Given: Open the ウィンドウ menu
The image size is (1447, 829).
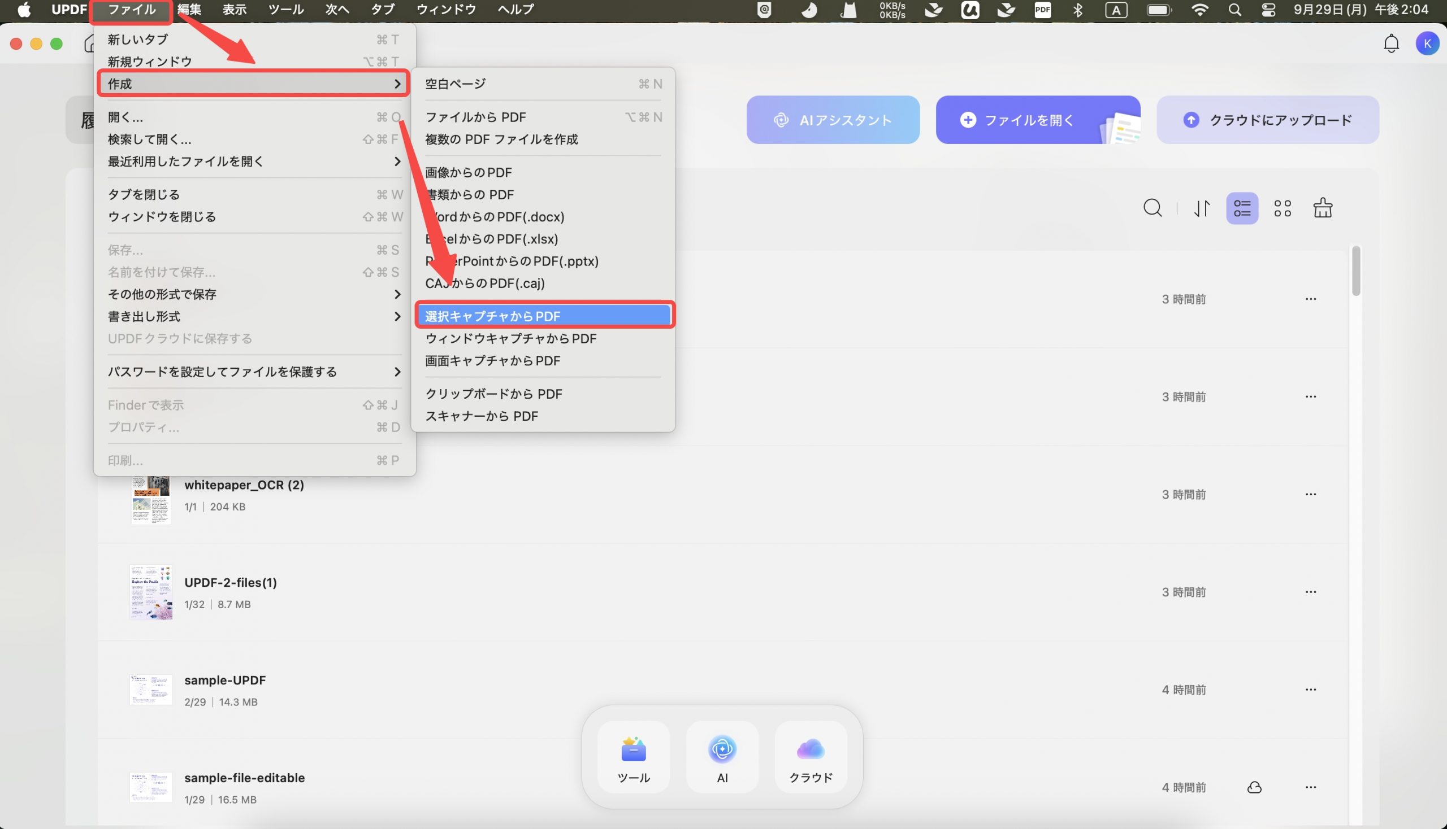Looking at the screenshot, I should click(445, 10).
